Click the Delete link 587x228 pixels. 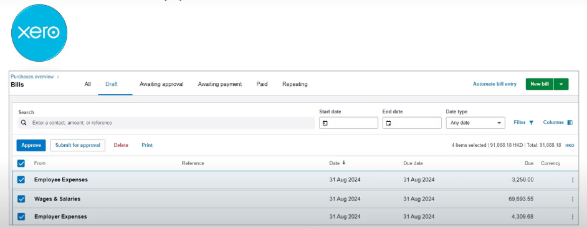point(121,145)
